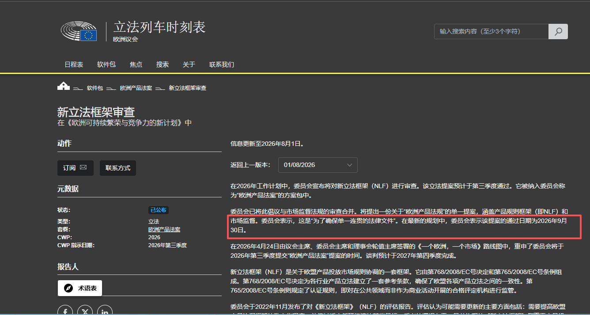This screenshot has height=315, width=590.
Task: Click the compass icon beside 术语表
Action: point(68,288)
